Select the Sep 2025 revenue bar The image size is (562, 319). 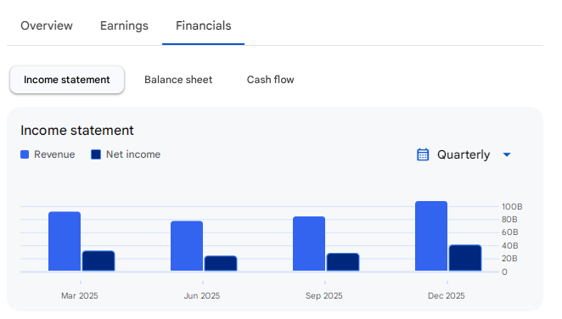pyautogui.click(x=309, y=243)
